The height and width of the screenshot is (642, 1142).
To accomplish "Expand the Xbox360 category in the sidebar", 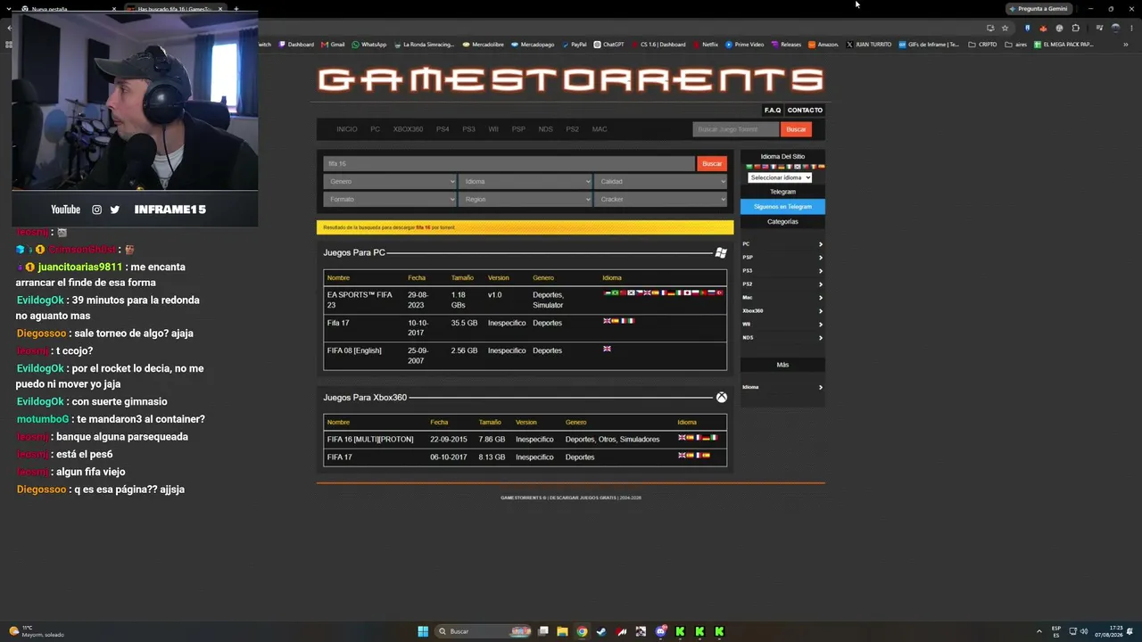I will tap(782, 311).
